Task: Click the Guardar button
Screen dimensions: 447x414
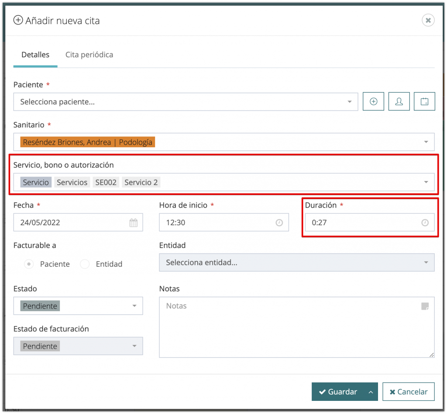Action: 338,392
